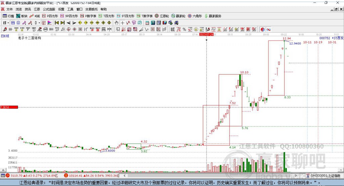Select the red pencil drawing tool
This screenshot has width=344, height=186.
click(5, 30)
